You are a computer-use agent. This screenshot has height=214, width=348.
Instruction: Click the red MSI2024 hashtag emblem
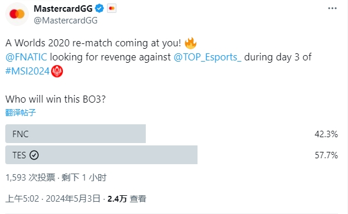point(57,72)
